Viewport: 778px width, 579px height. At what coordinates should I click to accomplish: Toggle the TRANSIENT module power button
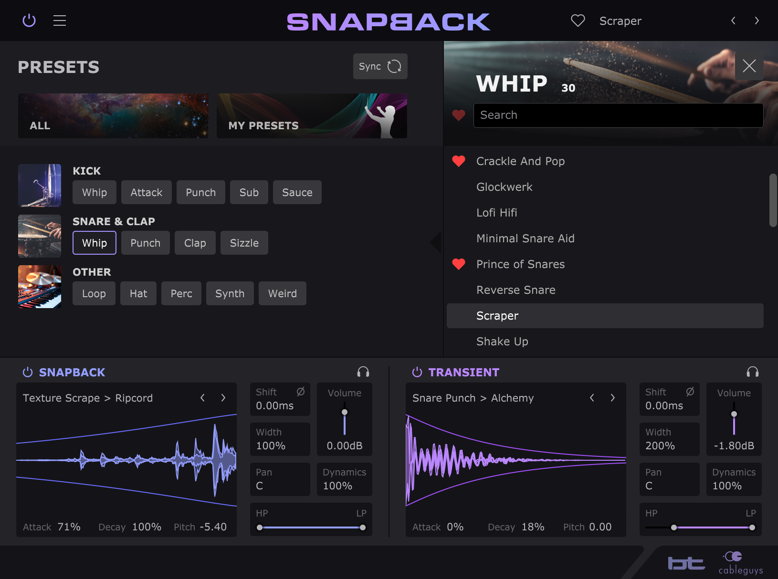(x=417, y=372)
